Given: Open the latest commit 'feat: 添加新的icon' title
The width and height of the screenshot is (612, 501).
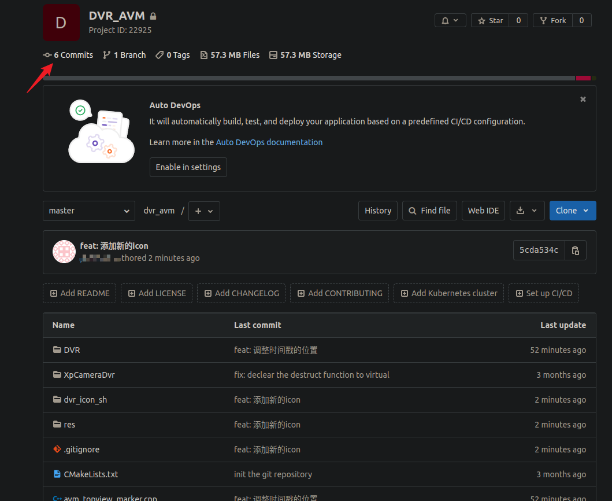Looking at the screenshot, I should point(114,246).
